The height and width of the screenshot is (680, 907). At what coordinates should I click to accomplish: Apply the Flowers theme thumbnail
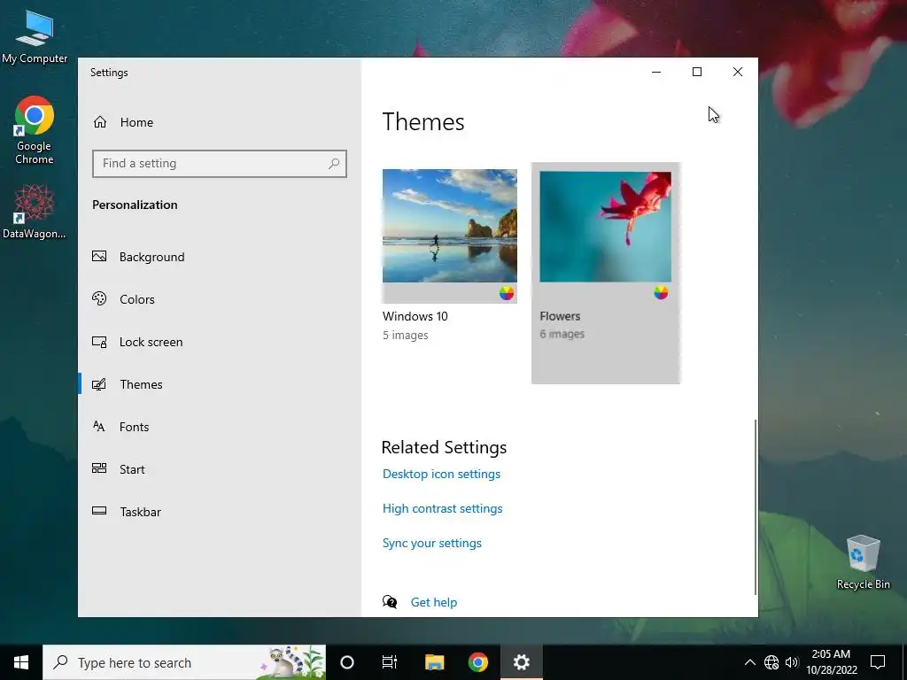click(606, 227)
